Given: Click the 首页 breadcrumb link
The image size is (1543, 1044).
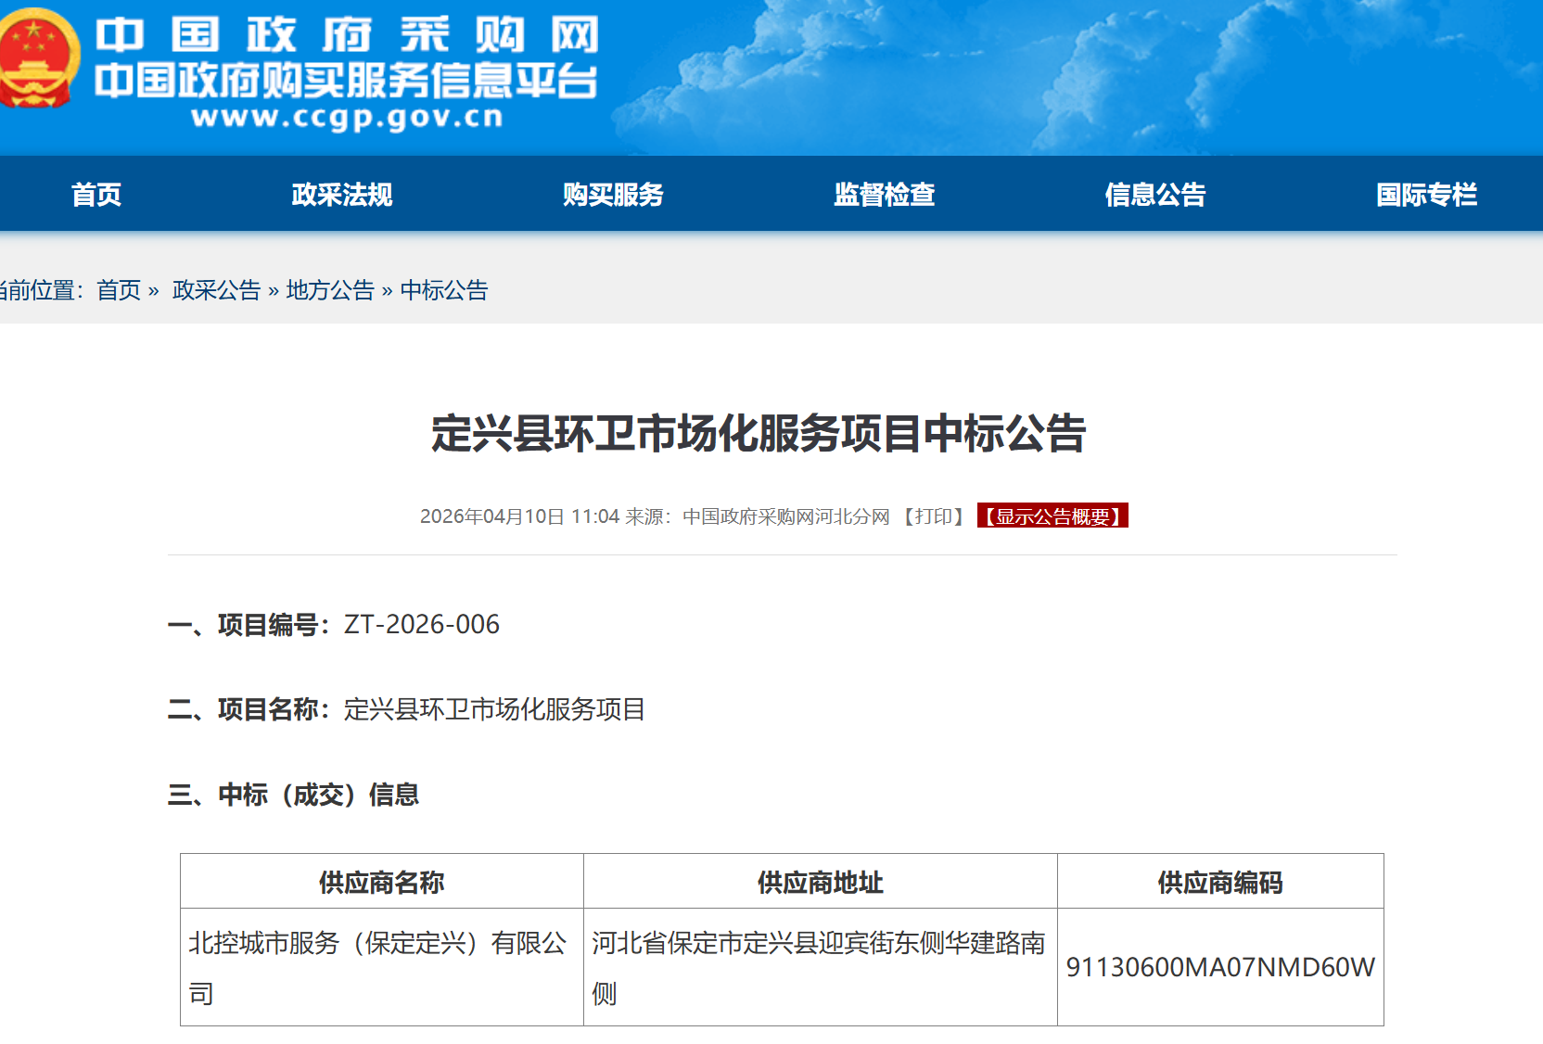Looking at the screenshot, I should coord(119,290).
